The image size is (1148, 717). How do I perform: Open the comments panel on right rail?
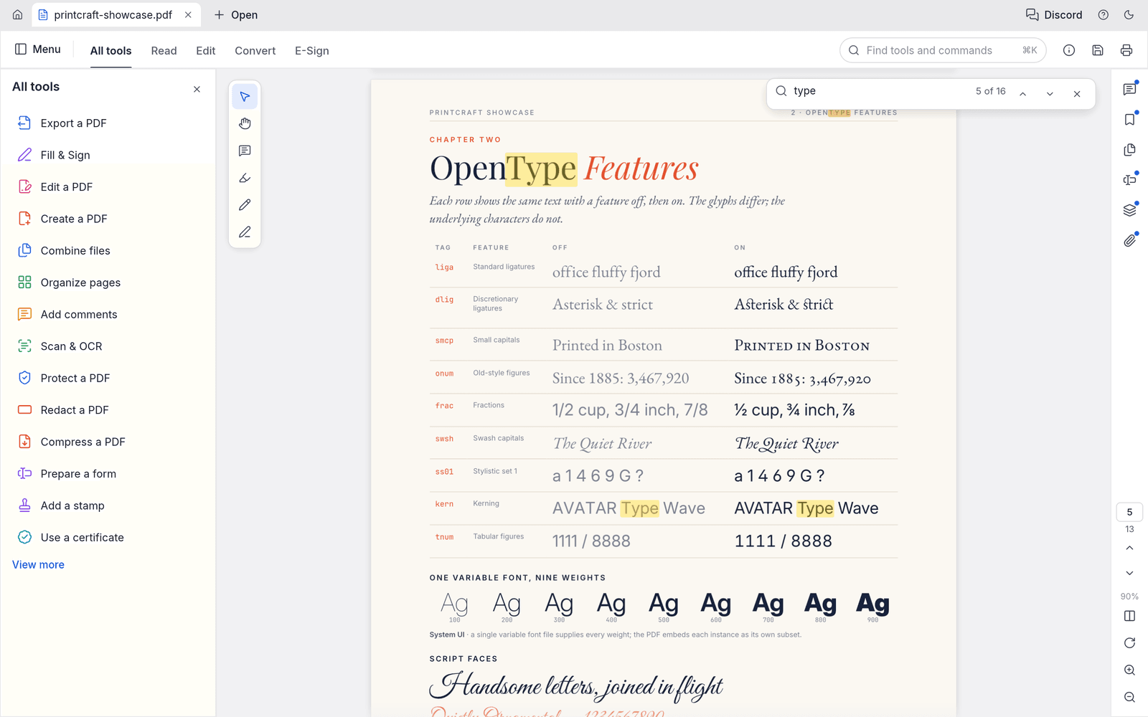[x=1130, y=89]
